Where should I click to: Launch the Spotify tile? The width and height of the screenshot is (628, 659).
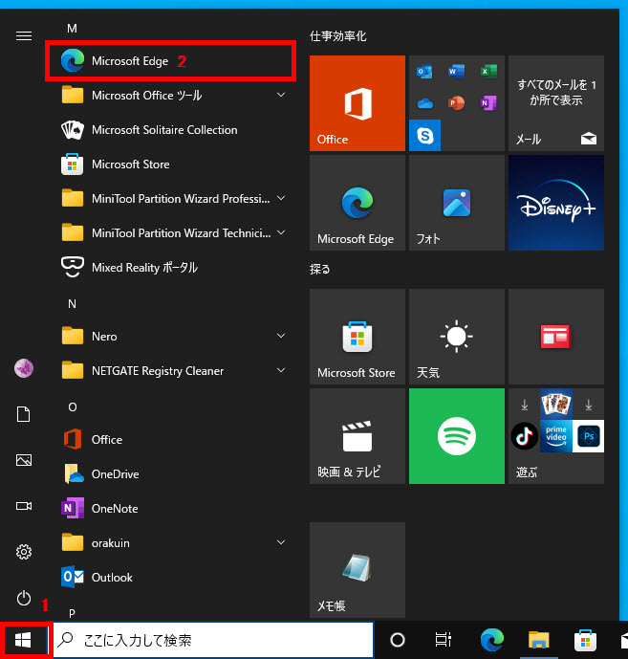click(x=456, y=436)
